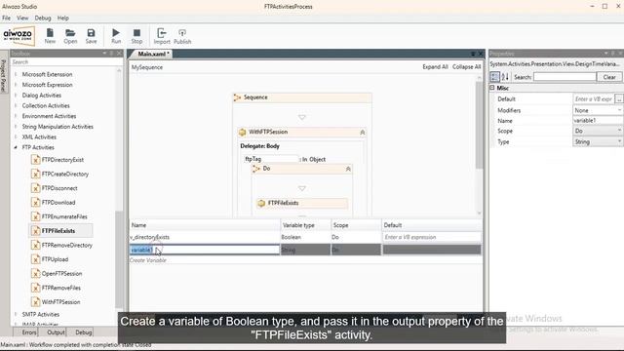Expand the SMTP Activities toolbox group
Image resolution: width=624 pixels, height=351 pixels.
tap(16, 314)
